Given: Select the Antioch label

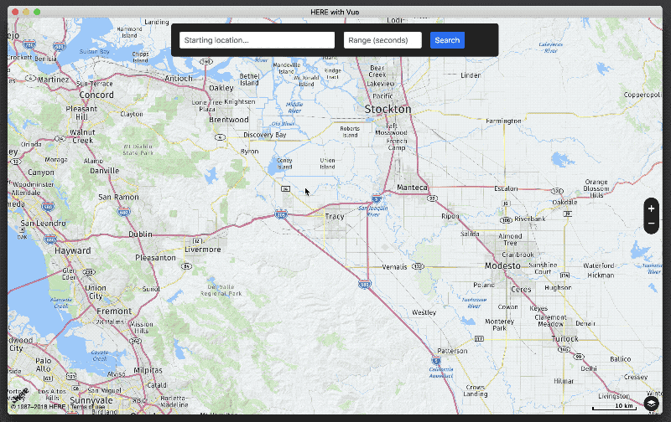Looking at the screenshot, I should tap(179, 79).
